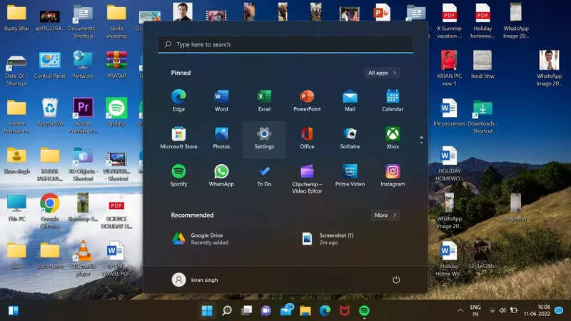
Task: Open Prime Video from pinned apps
Action: tap(350, 175)
